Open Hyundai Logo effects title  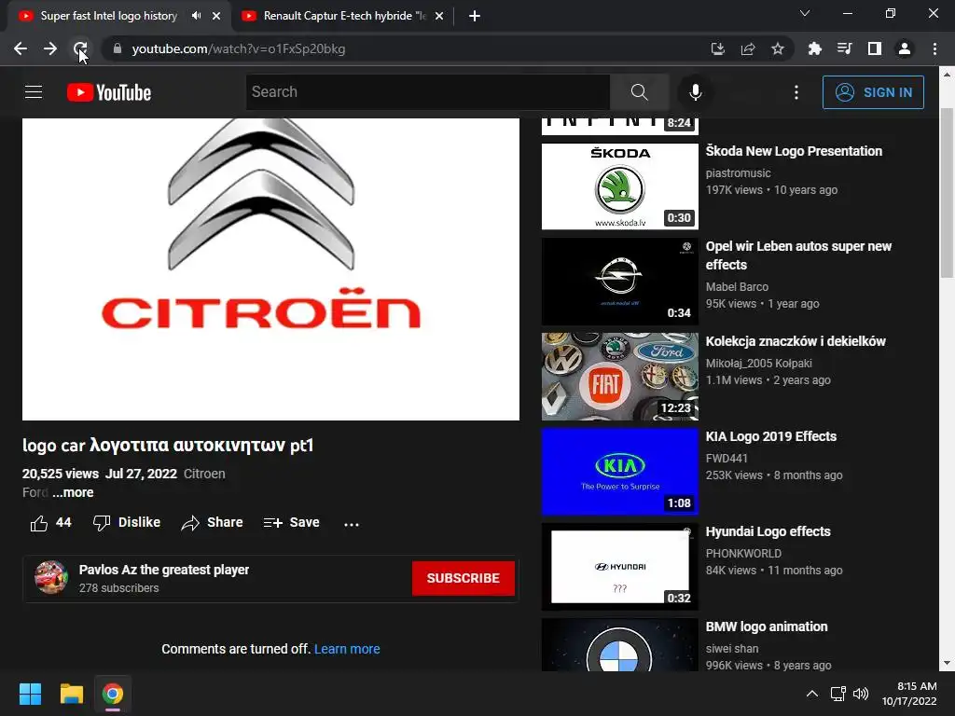tap(768, 531)
